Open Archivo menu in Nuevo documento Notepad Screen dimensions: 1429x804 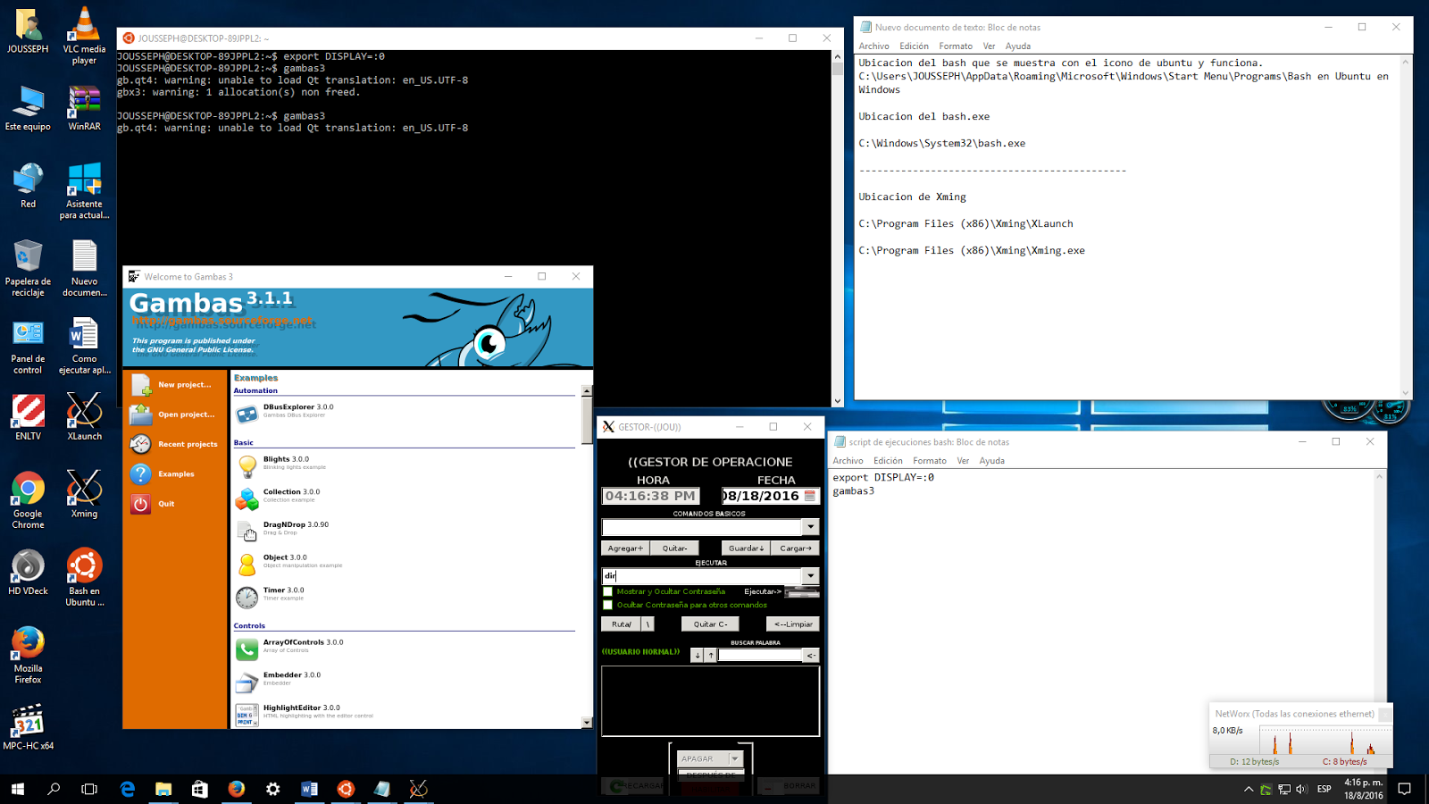coord(873,46)
